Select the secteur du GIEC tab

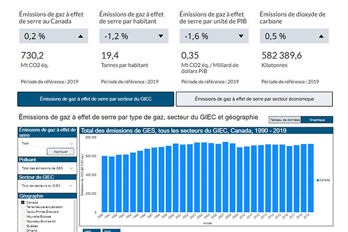(x=96, y=99)
